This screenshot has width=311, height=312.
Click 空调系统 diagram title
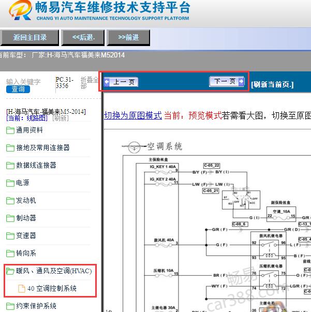pyautogui.click(x=165, y=146)
